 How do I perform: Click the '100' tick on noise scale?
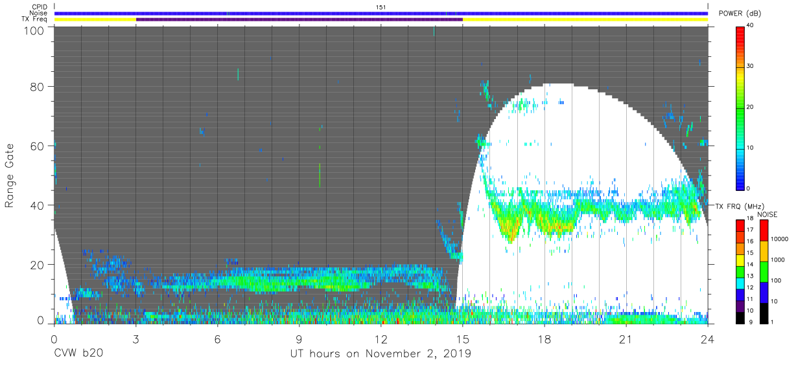tap(776, 281)
